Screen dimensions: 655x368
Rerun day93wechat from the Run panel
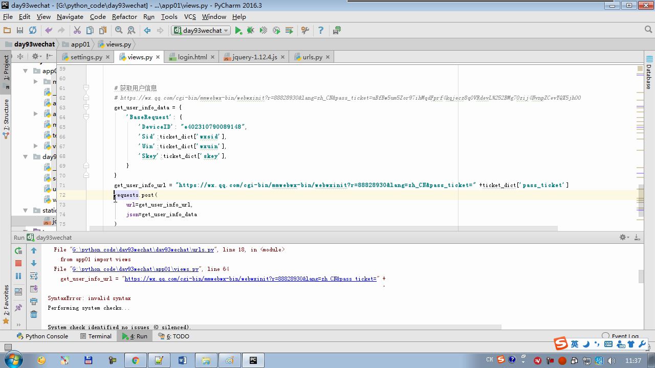coord(18,250)
